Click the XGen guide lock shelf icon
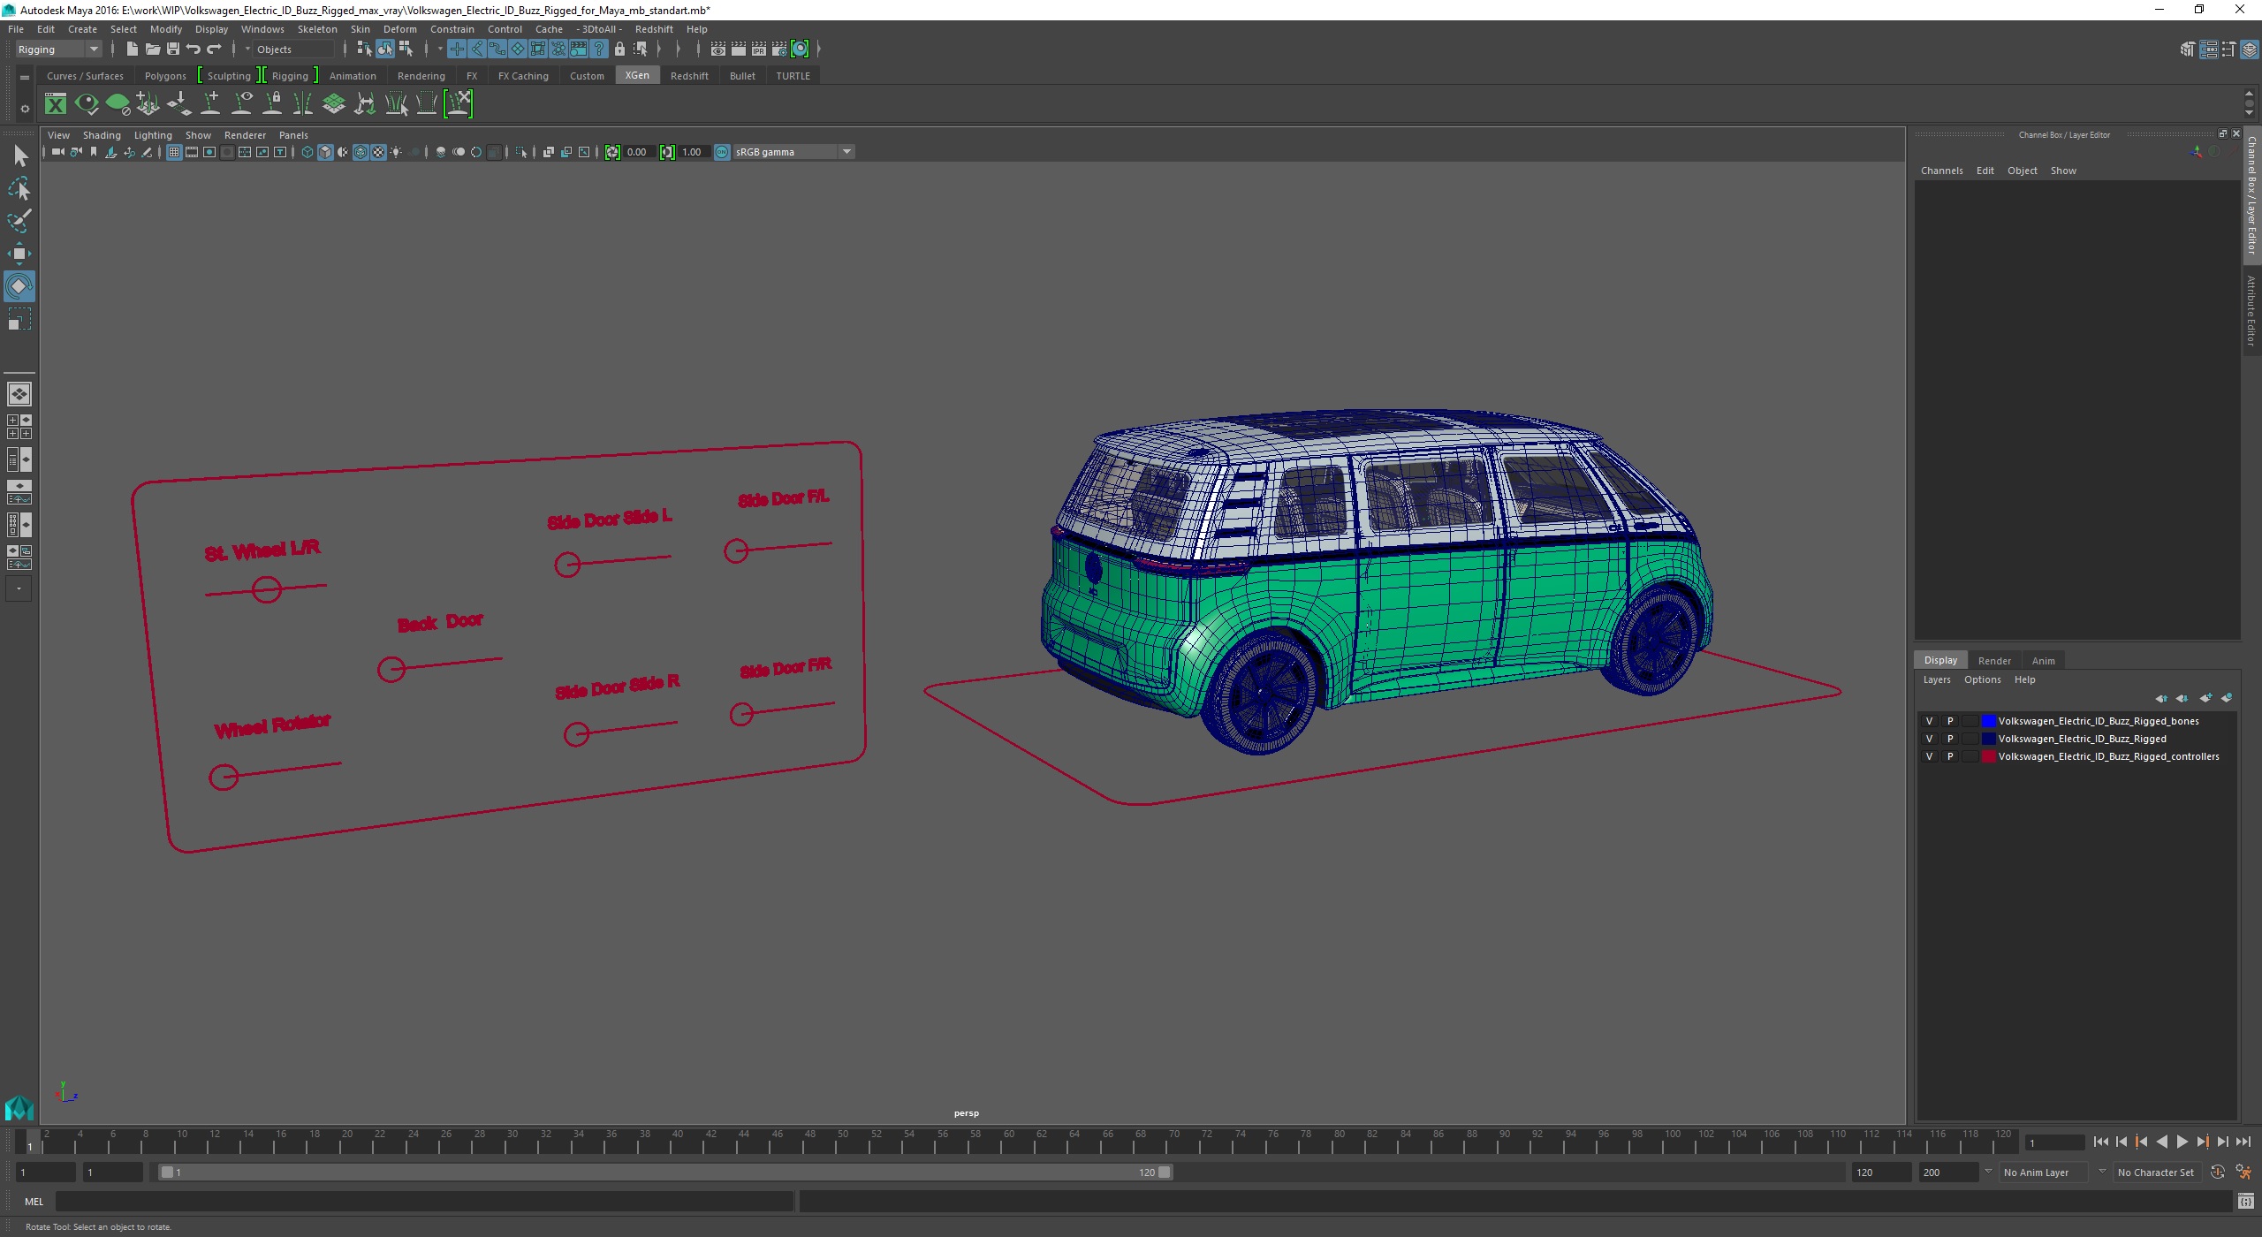 pos(272,104)
